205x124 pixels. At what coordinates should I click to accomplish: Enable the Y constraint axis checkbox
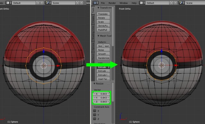[x=95, y=115]
